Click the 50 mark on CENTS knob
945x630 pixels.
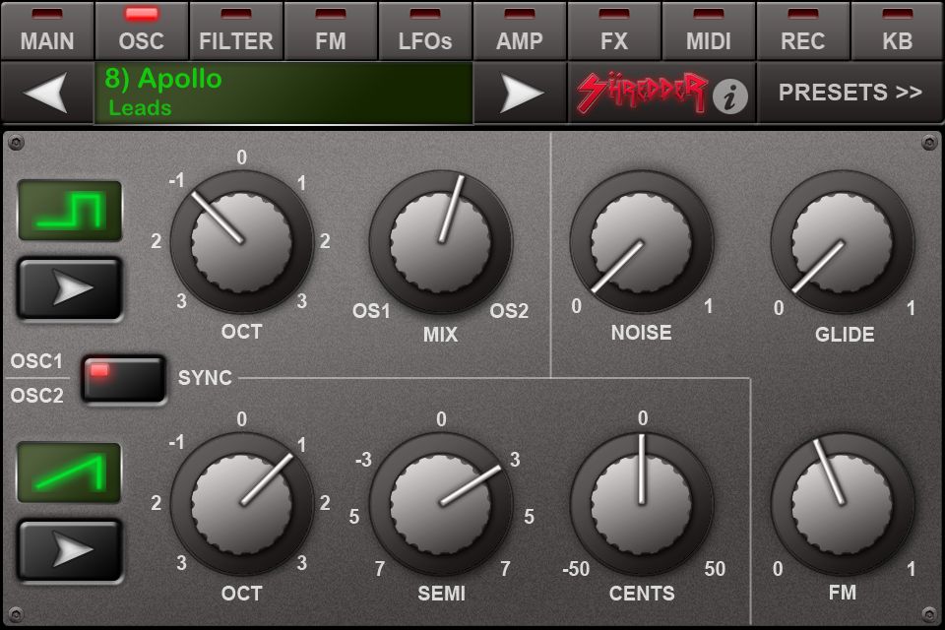click(715, 569)
